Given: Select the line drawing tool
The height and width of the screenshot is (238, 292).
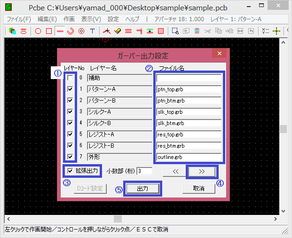Looking at the screenshot, I should pyautogui.click(x=60, y=31).
